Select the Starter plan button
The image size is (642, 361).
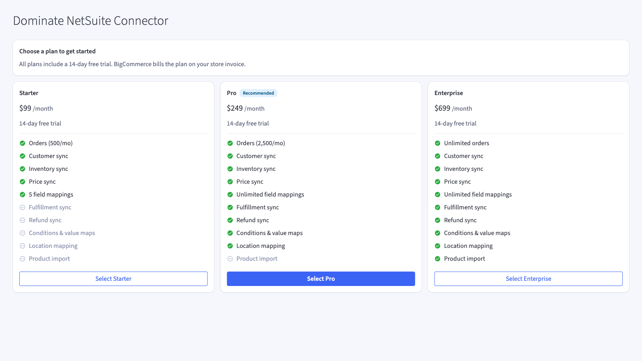[113, 279]
